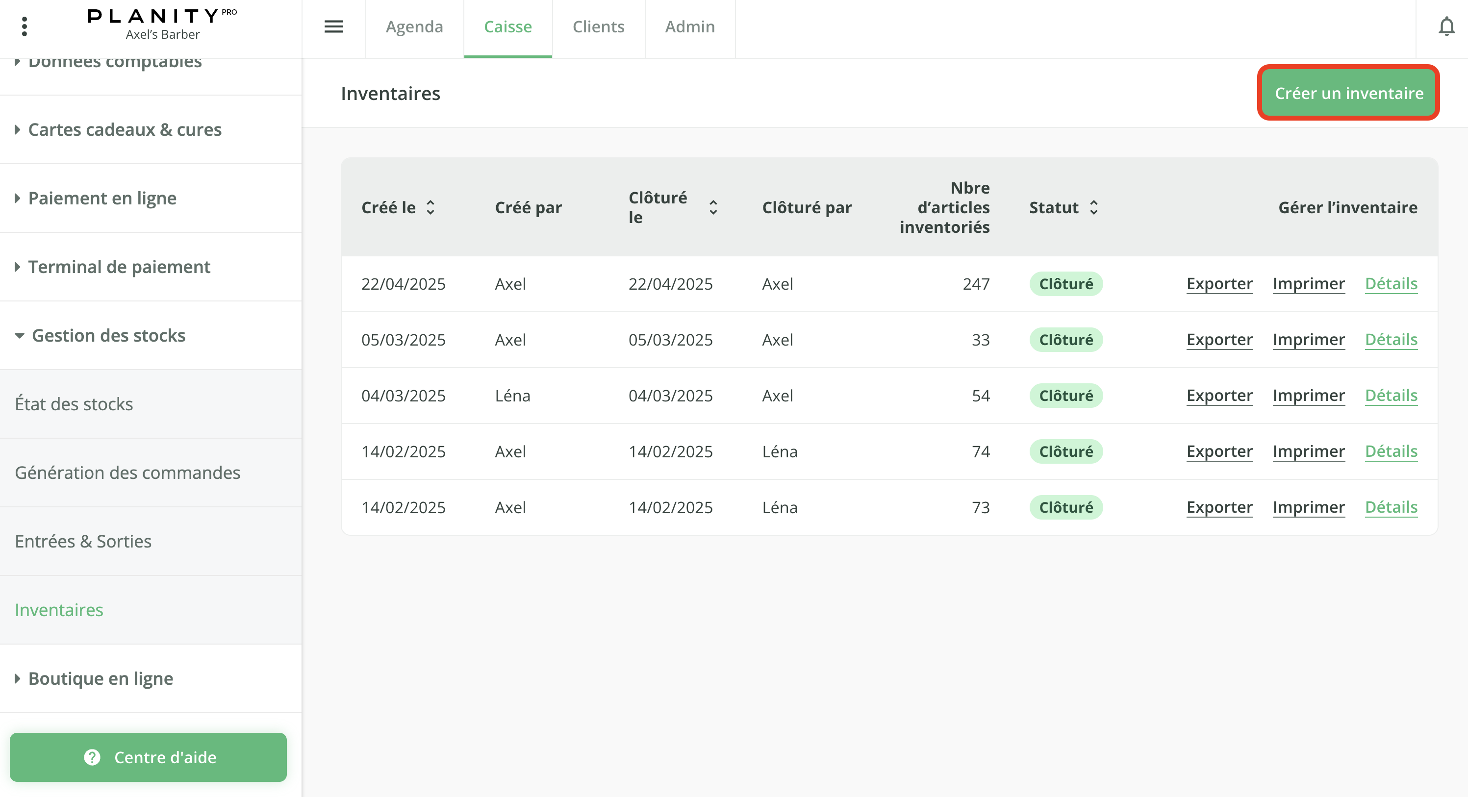This screenshot has width=1468, height=797.
Task: Export the 22/04/2025 inventory
Action: 1219,284
